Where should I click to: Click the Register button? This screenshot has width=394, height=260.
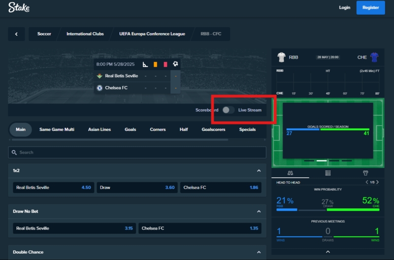[x=371, y=7]
